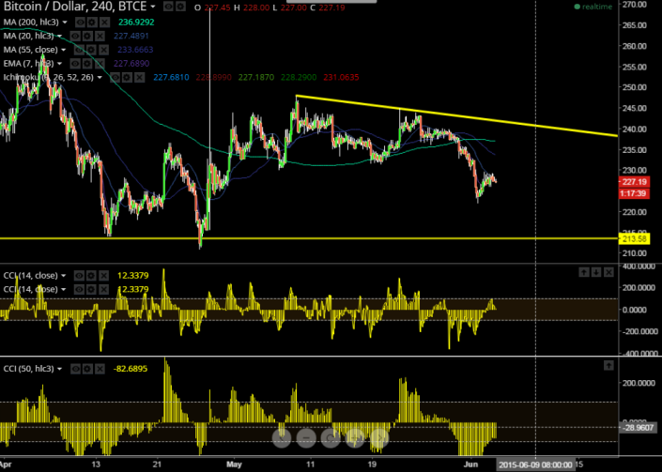This screenshot has width=662, height=472.
Task: Close the CCI 14 pane
Action: [608, 272]
